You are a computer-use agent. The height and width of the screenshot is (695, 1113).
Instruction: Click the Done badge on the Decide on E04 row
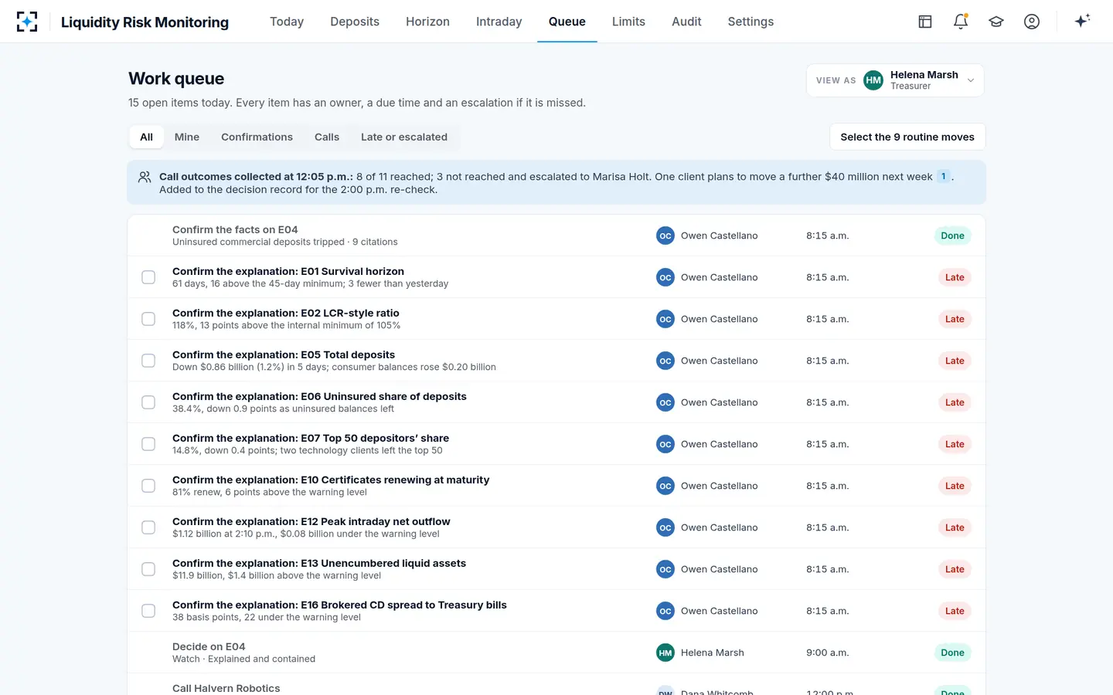point(952,653)
